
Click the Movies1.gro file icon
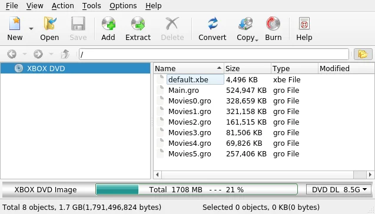point(160,111)
